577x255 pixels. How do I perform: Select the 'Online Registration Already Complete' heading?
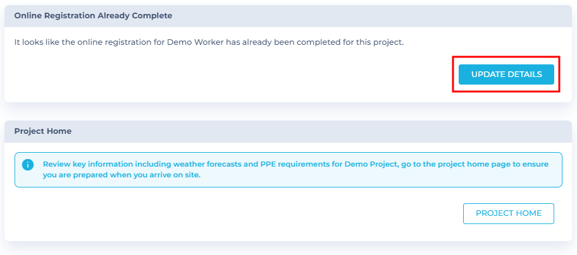coord(93,16)
